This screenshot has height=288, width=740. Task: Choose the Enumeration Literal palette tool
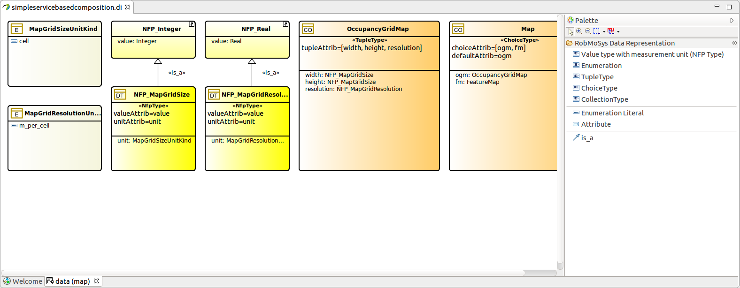pos(612,113)
